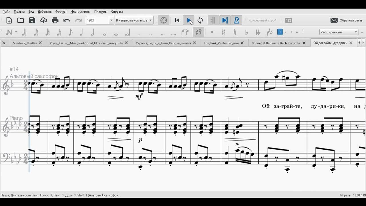Open a score file from folder
Image resolution: width=366 pixels, height=206 pixels.
tap(21, 20)
